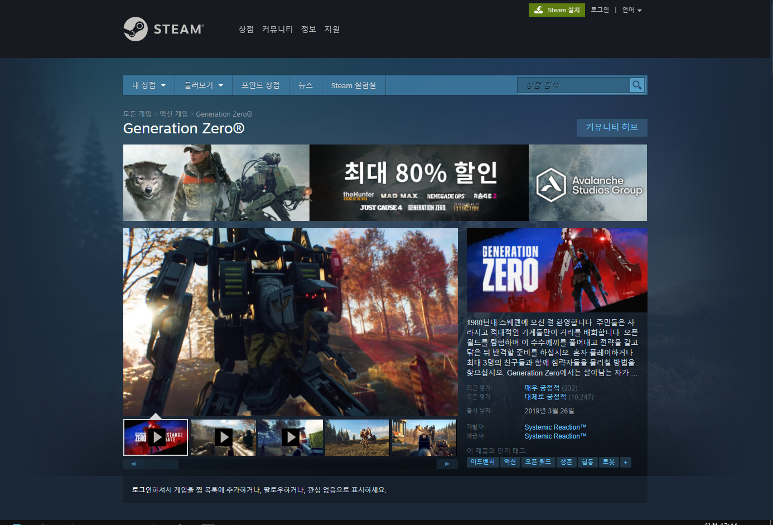Open the 매우 긍정적 recent reviews link
Image resolution: width=773 pixels, height=525 pixels.
[x=542, y=388]
